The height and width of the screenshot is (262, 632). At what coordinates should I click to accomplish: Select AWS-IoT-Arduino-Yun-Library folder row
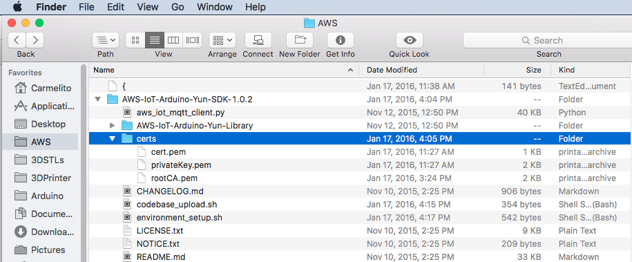coord(359,126)
